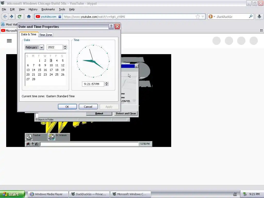Select day 19 in the calendar
The height and width of the screenshot is (198, 264).
coord(63,70)
